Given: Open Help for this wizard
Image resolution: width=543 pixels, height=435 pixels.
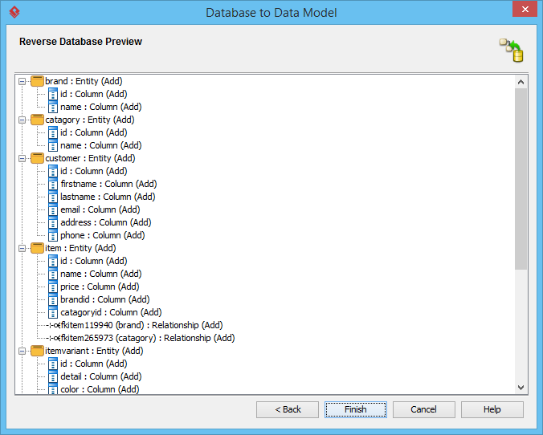Looking at the screenshot, I should [492, 410].
